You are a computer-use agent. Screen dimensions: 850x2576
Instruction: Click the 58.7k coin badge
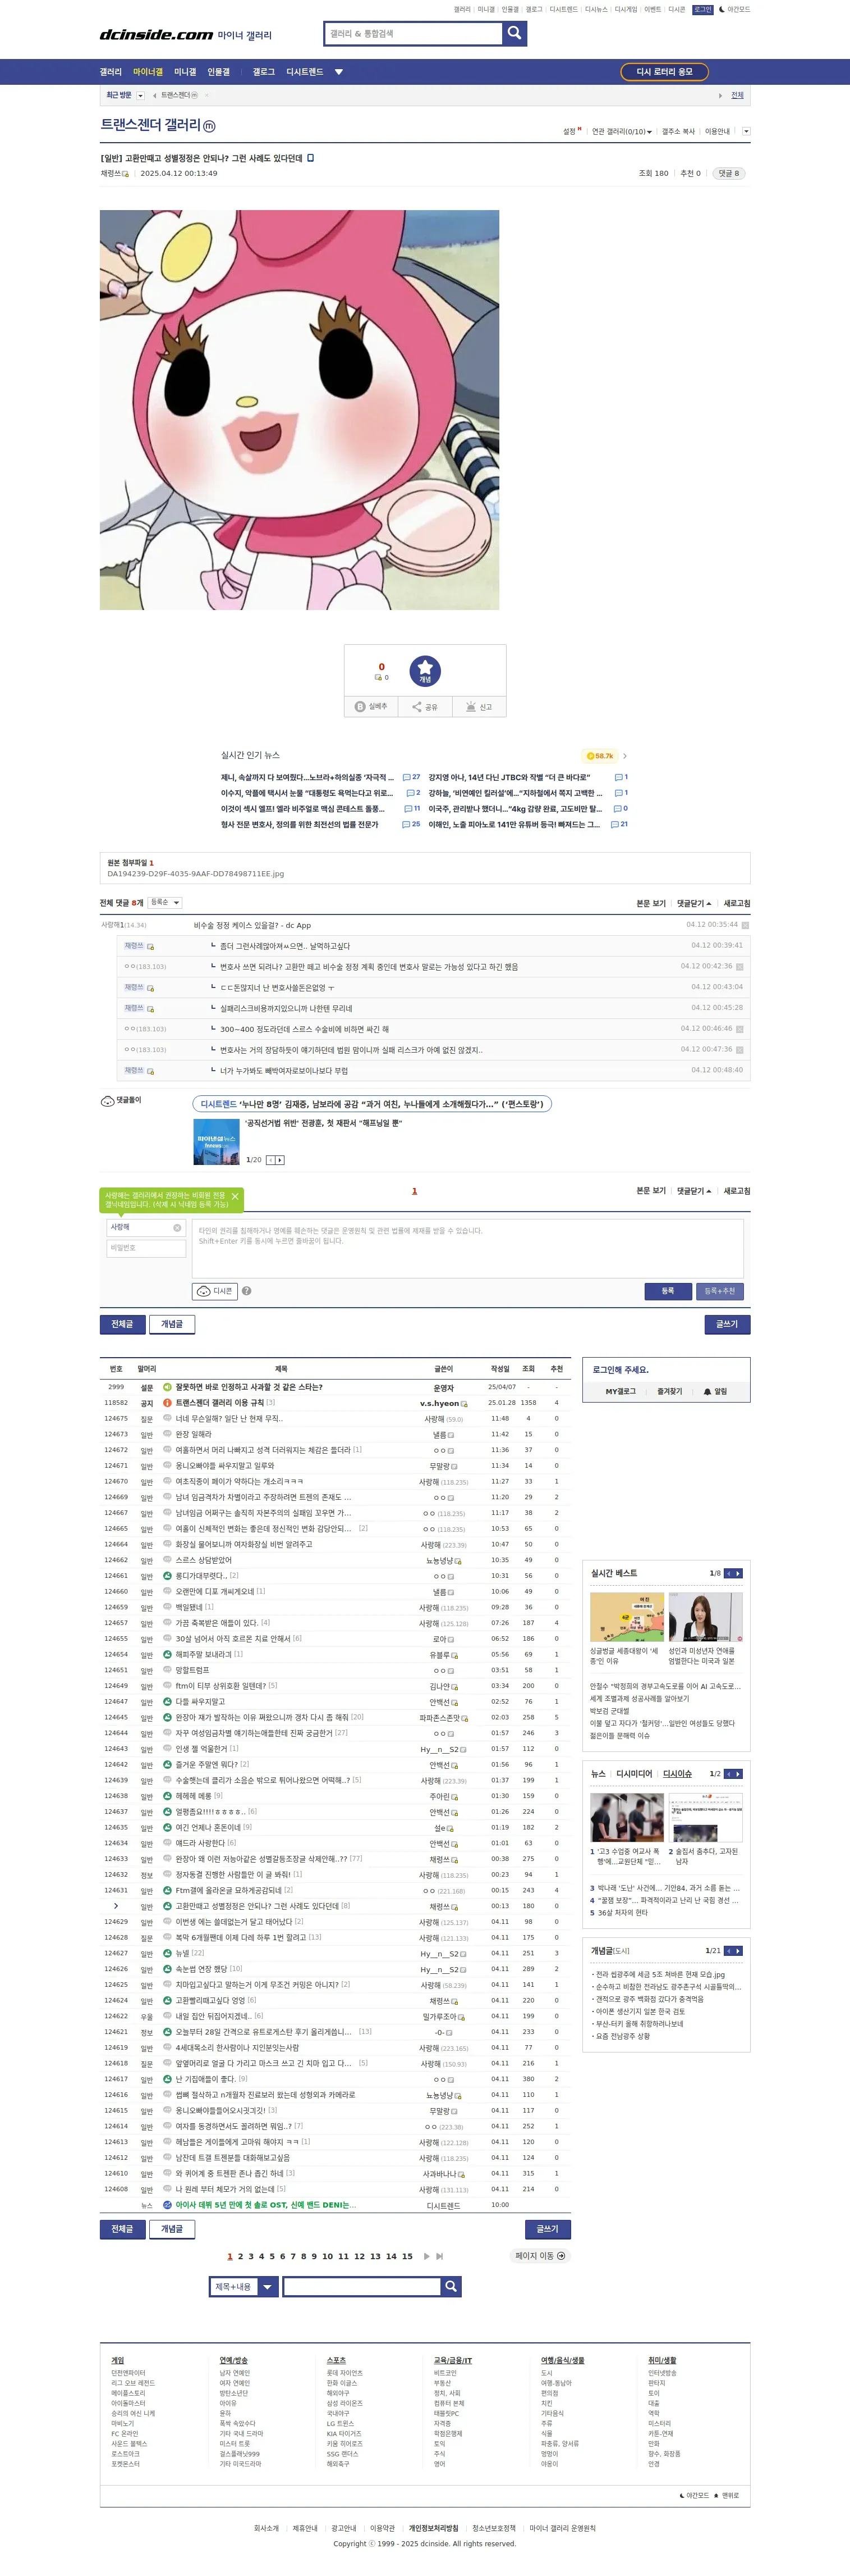tap(600, 756)
